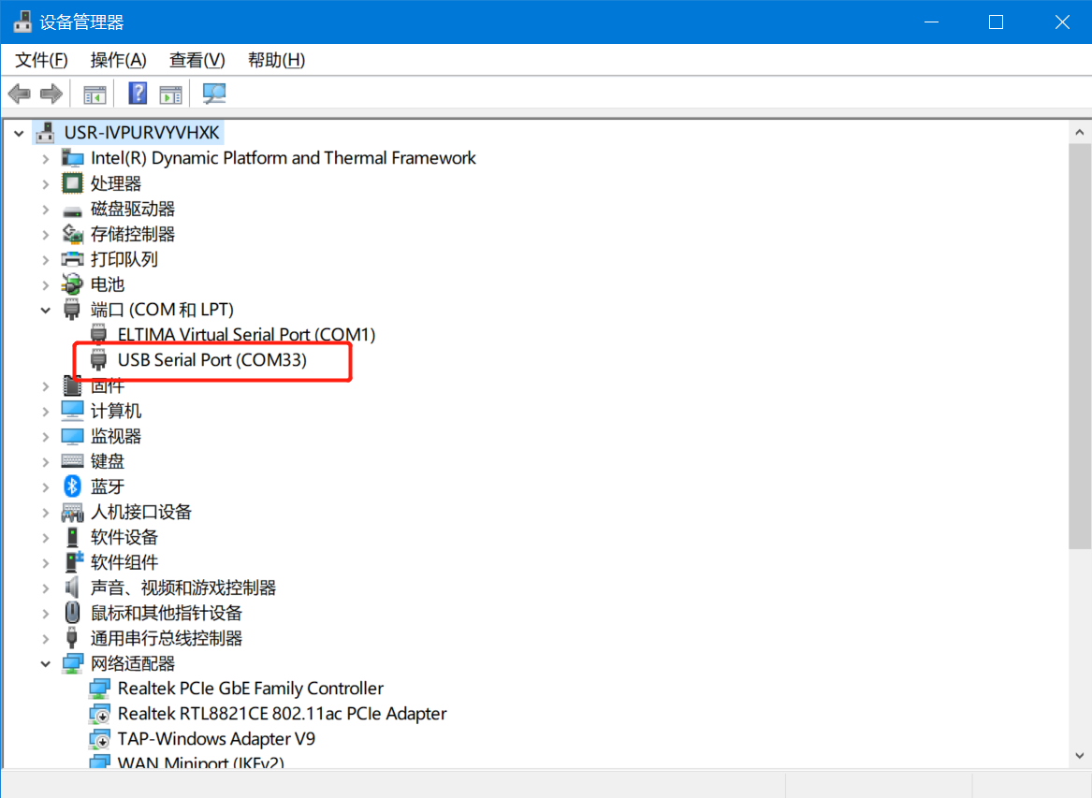Click the adapter icon beside Realtek RTL8821CE
Image resolution: width=1092 pixels, height=798 pixels.
[99, 714]
